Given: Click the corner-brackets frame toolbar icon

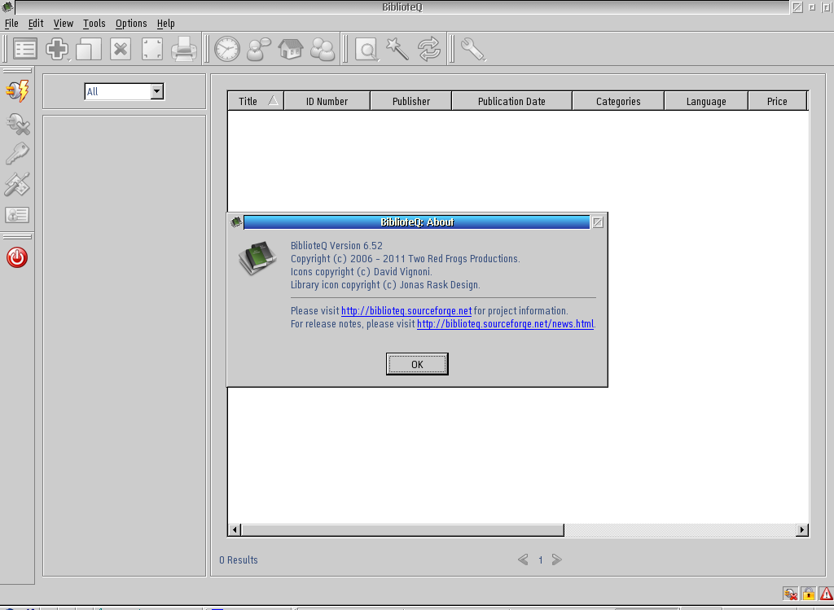Looking at the screenshot, I should click(x=152, y=49).
